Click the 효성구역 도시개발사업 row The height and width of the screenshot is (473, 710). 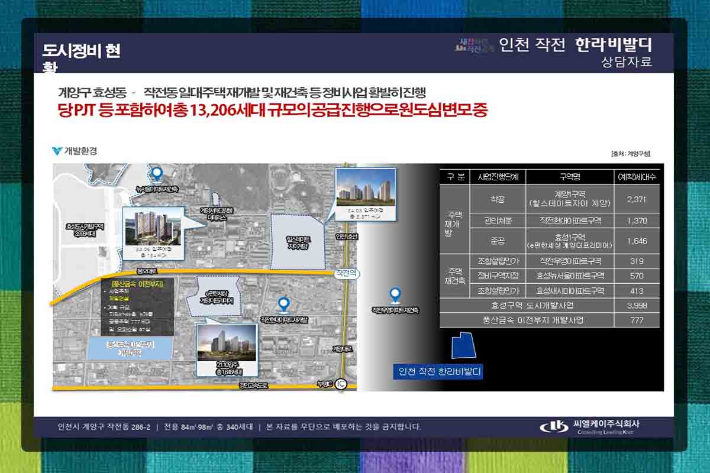(550, 306)
